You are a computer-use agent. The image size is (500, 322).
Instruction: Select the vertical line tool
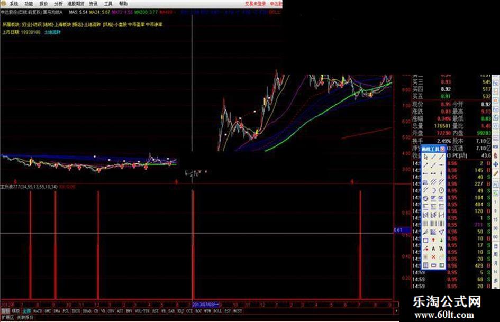point(441,173)
